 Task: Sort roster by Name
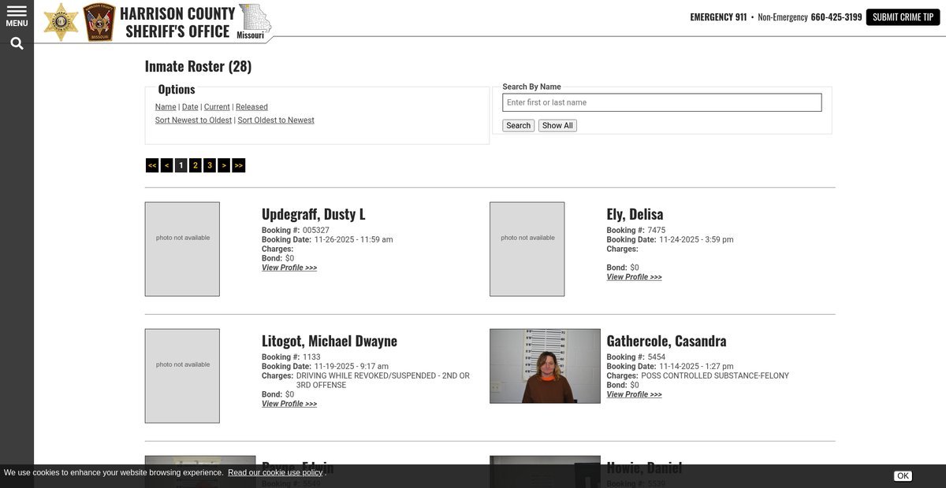coord(166,107)
